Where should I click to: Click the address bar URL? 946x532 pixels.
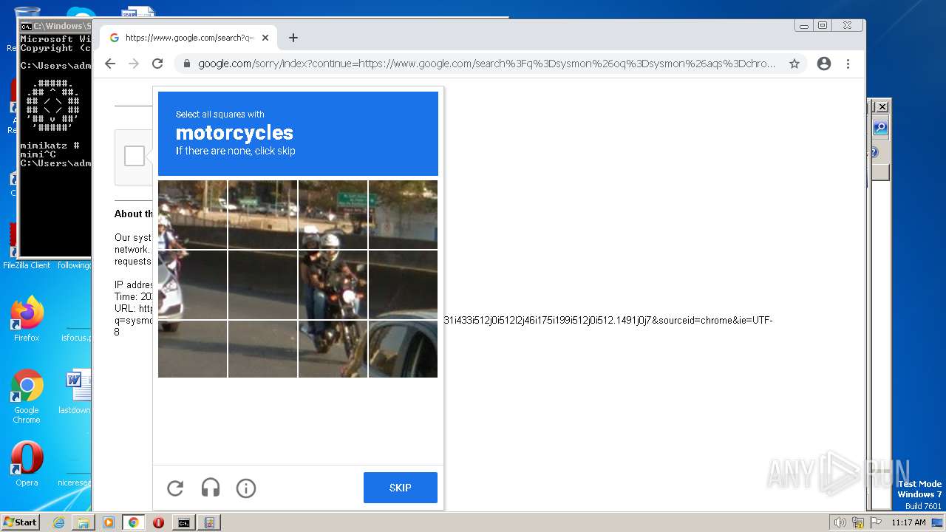point(486,64)
